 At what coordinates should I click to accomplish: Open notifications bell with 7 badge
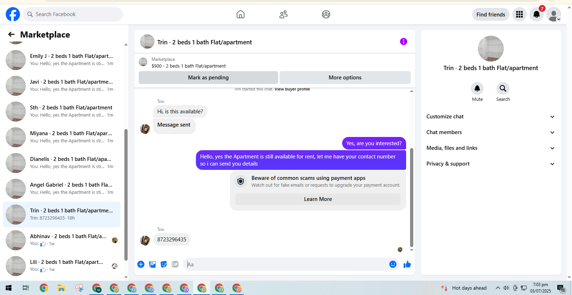click(x=537, y=14)
